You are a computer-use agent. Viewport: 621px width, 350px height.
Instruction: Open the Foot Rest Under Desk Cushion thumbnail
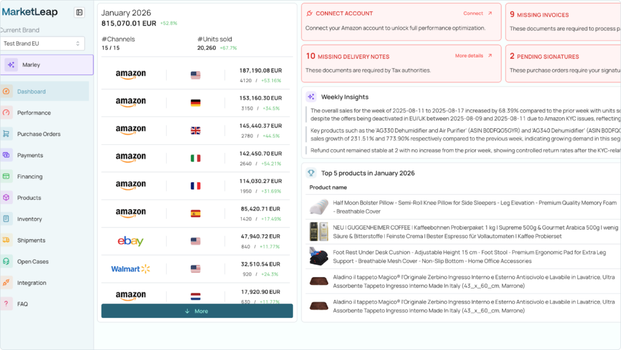click(319, 256)
